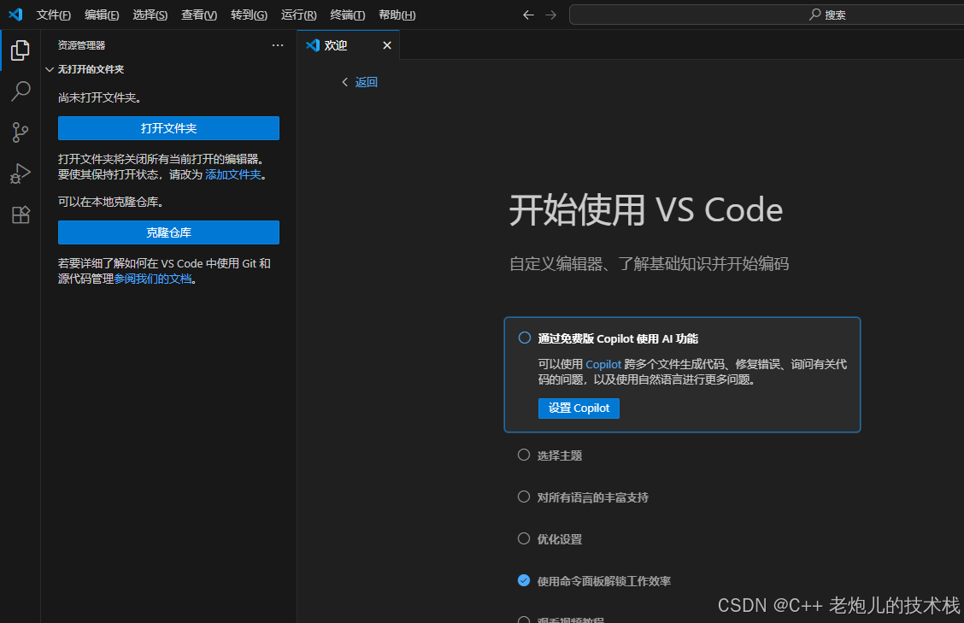
Task: Open the 参阅我们的文档 link
Action: [153, 279]
